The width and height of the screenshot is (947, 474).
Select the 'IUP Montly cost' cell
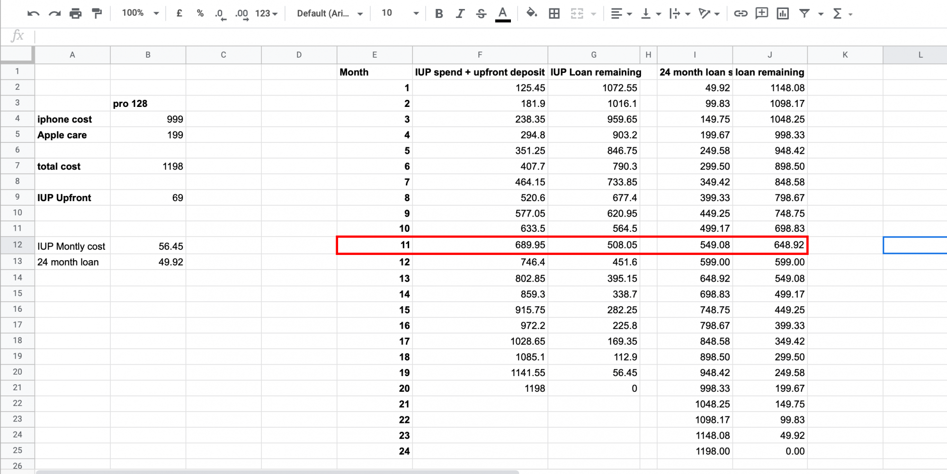(72, 246)
